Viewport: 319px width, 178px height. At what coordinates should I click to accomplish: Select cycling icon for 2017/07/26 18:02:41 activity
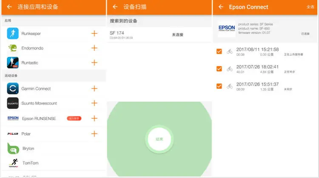(230, 69)
